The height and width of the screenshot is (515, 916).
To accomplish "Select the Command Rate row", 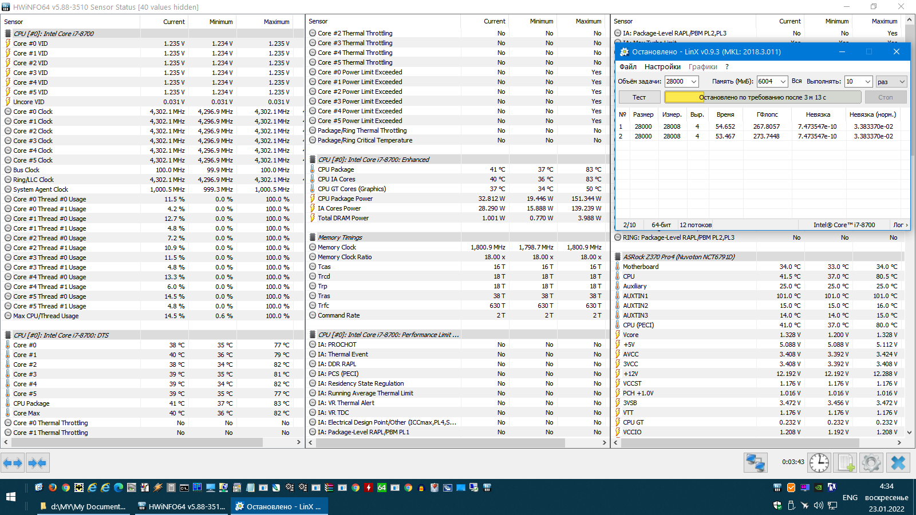I will coord(457,315).
